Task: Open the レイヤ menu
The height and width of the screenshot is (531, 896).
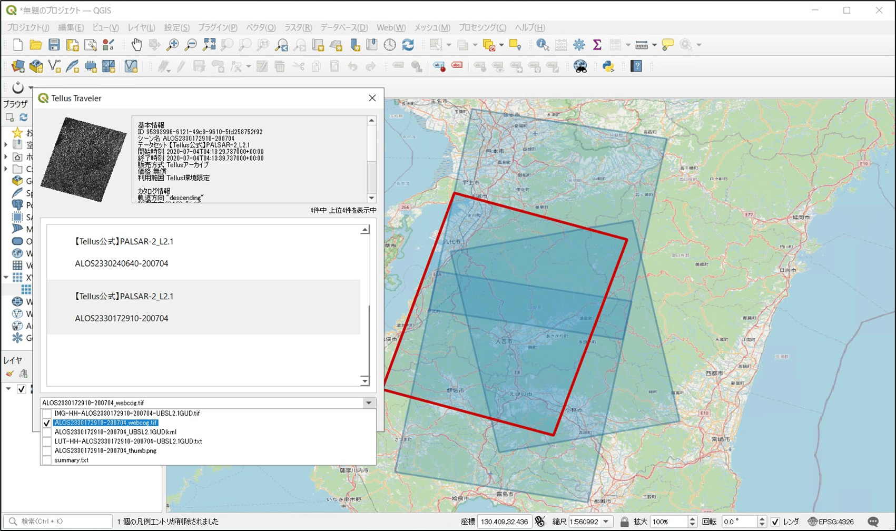Action: 141,27
